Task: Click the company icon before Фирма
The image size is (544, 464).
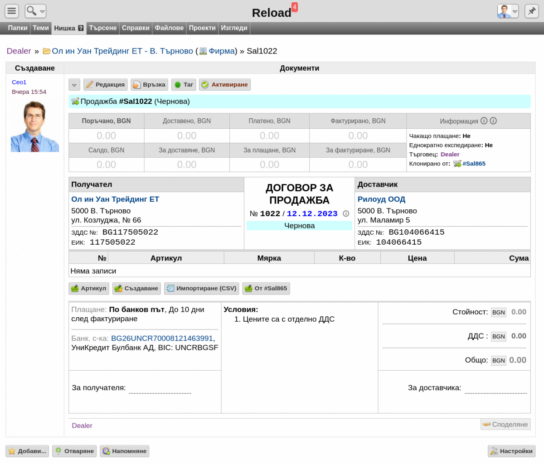Action: [203, 51]
